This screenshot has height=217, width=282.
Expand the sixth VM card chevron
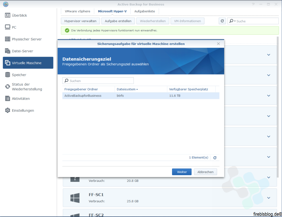[269, 157]
